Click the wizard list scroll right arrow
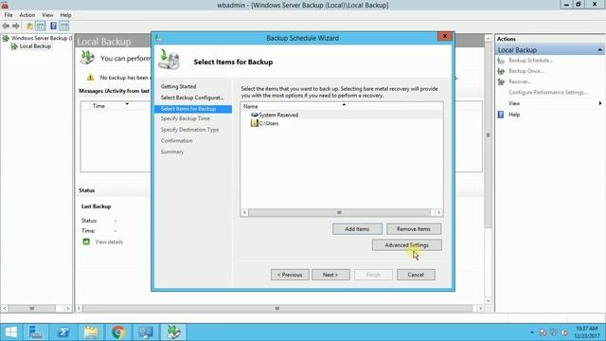Viewport: 606px width, 341px height. tap(438, 212)
